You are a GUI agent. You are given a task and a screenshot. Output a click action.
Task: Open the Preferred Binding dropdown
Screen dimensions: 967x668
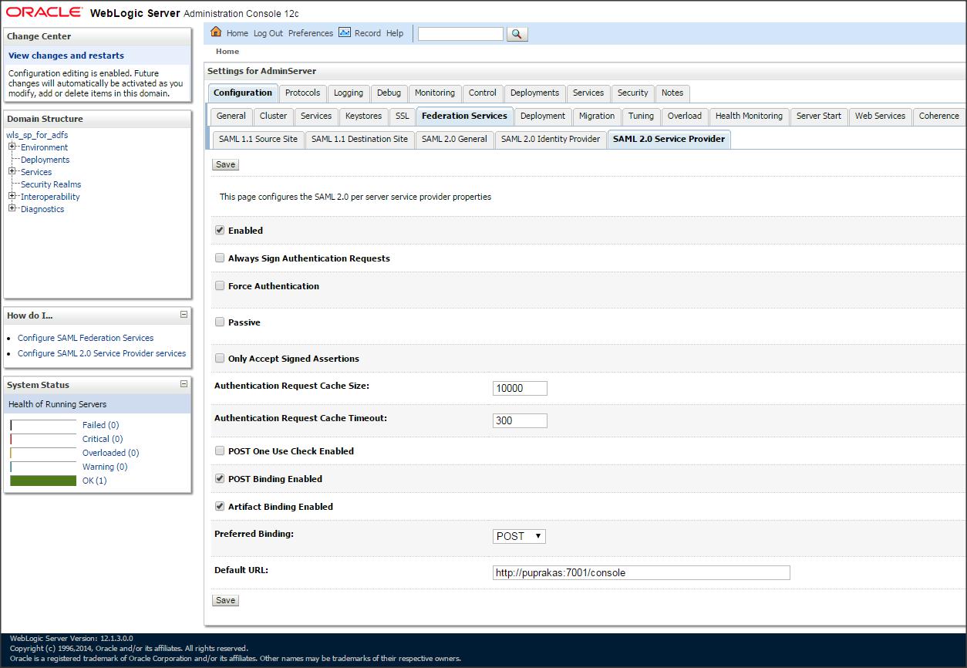click(x=519, y=536)
